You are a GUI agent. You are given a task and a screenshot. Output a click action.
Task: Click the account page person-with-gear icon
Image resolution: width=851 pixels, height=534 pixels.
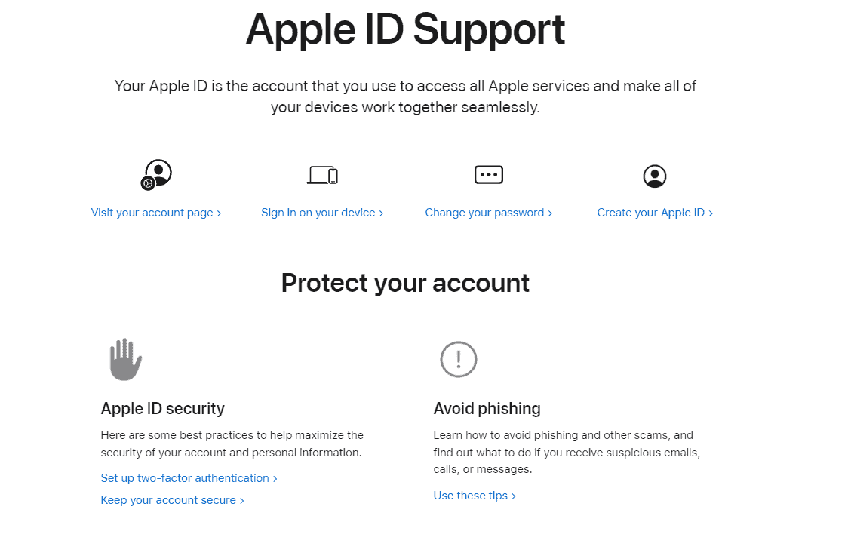point(156,175)
